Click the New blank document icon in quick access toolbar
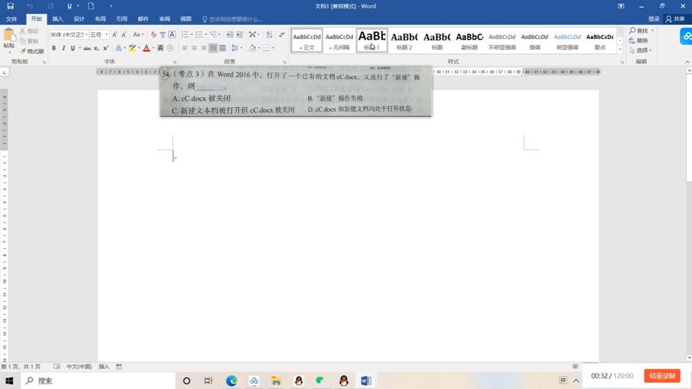 (90, 6)
